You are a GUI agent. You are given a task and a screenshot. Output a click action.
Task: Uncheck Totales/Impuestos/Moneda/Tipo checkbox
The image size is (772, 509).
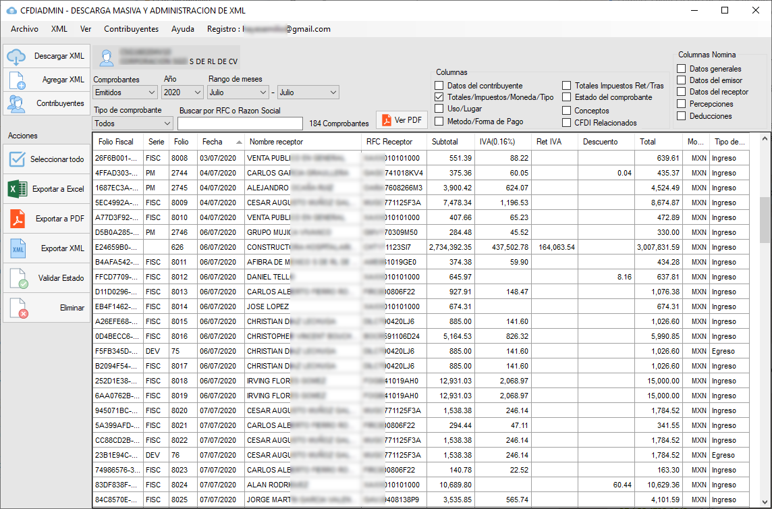point(439,97)
